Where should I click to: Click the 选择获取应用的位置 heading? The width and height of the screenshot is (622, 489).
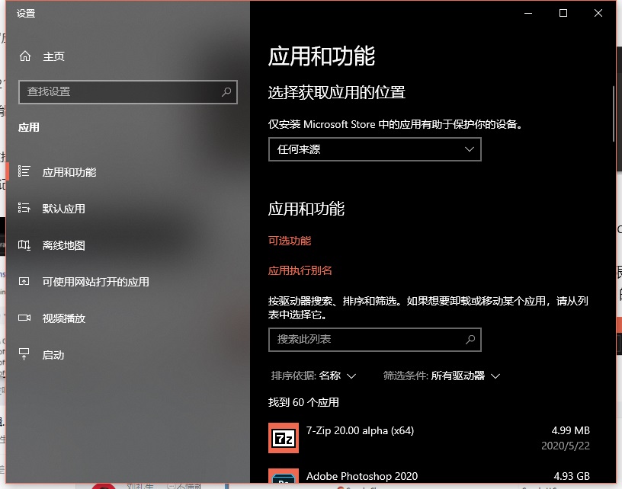pos(336,92)
